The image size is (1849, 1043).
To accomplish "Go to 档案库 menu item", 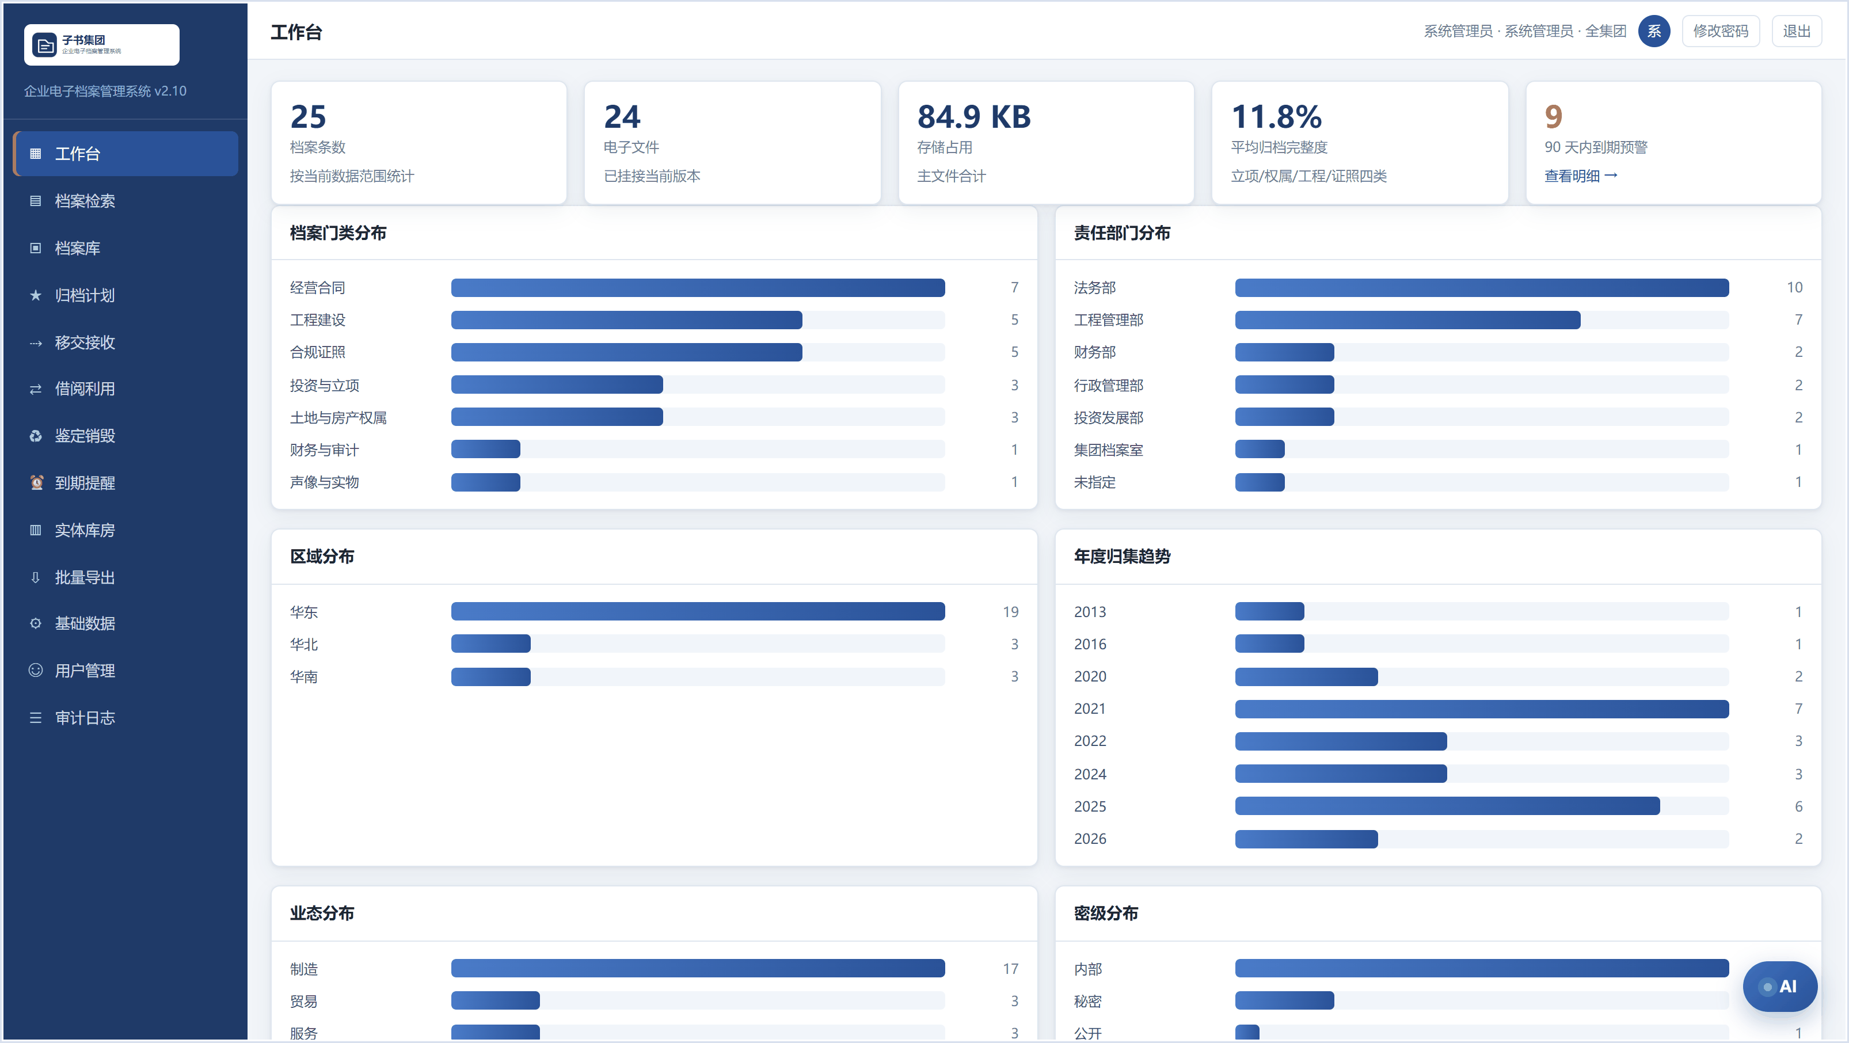I will coord(125,248).
